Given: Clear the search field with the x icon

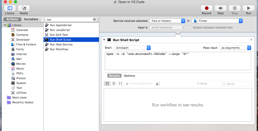Looking at the screenshot, I should [94, 20].
